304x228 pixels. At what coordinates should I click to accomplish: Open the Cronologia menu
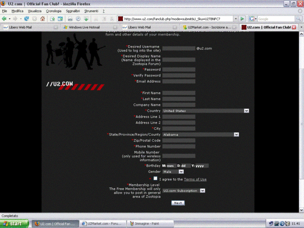click(54, 11)
